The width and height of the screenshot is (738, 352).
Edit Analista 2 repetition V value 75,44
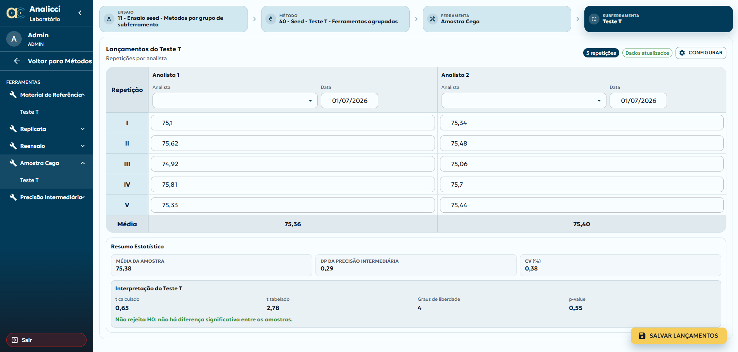tap(582, 205)
